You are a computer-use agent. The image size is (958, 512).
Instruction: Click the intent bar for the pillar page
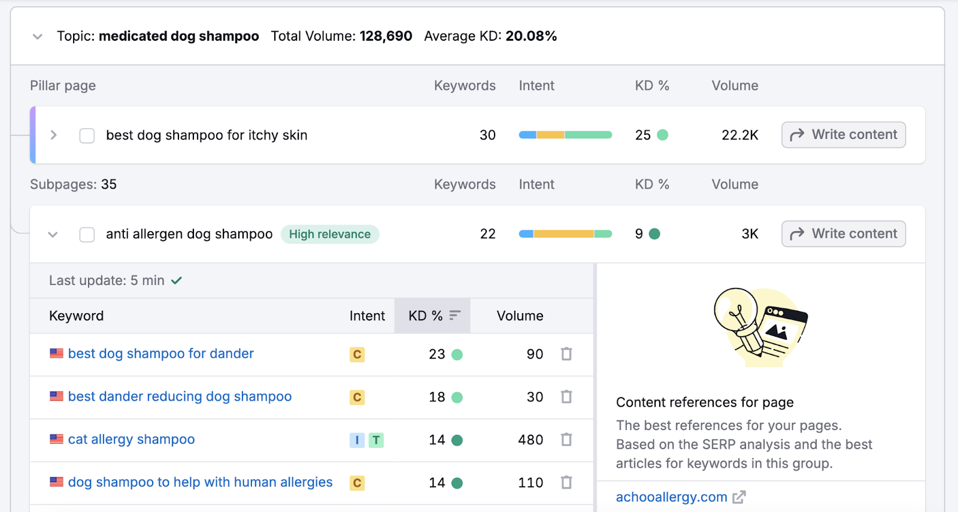click(565, 135)
